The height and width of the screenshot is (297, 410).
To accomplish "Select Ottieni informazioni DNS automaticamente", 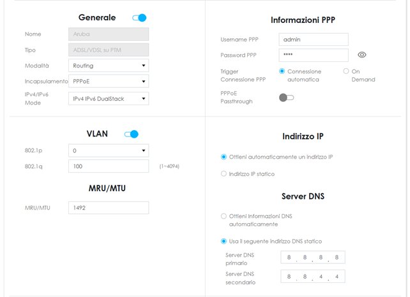I will pos(224,216).
